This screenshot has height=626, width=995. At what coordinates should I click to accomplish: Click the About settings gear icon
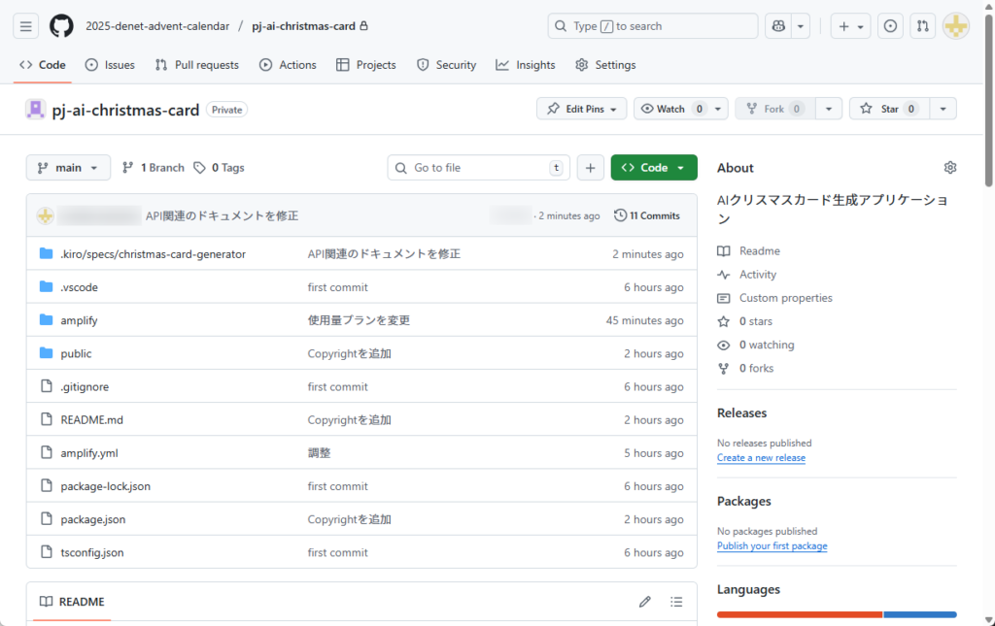949,168
